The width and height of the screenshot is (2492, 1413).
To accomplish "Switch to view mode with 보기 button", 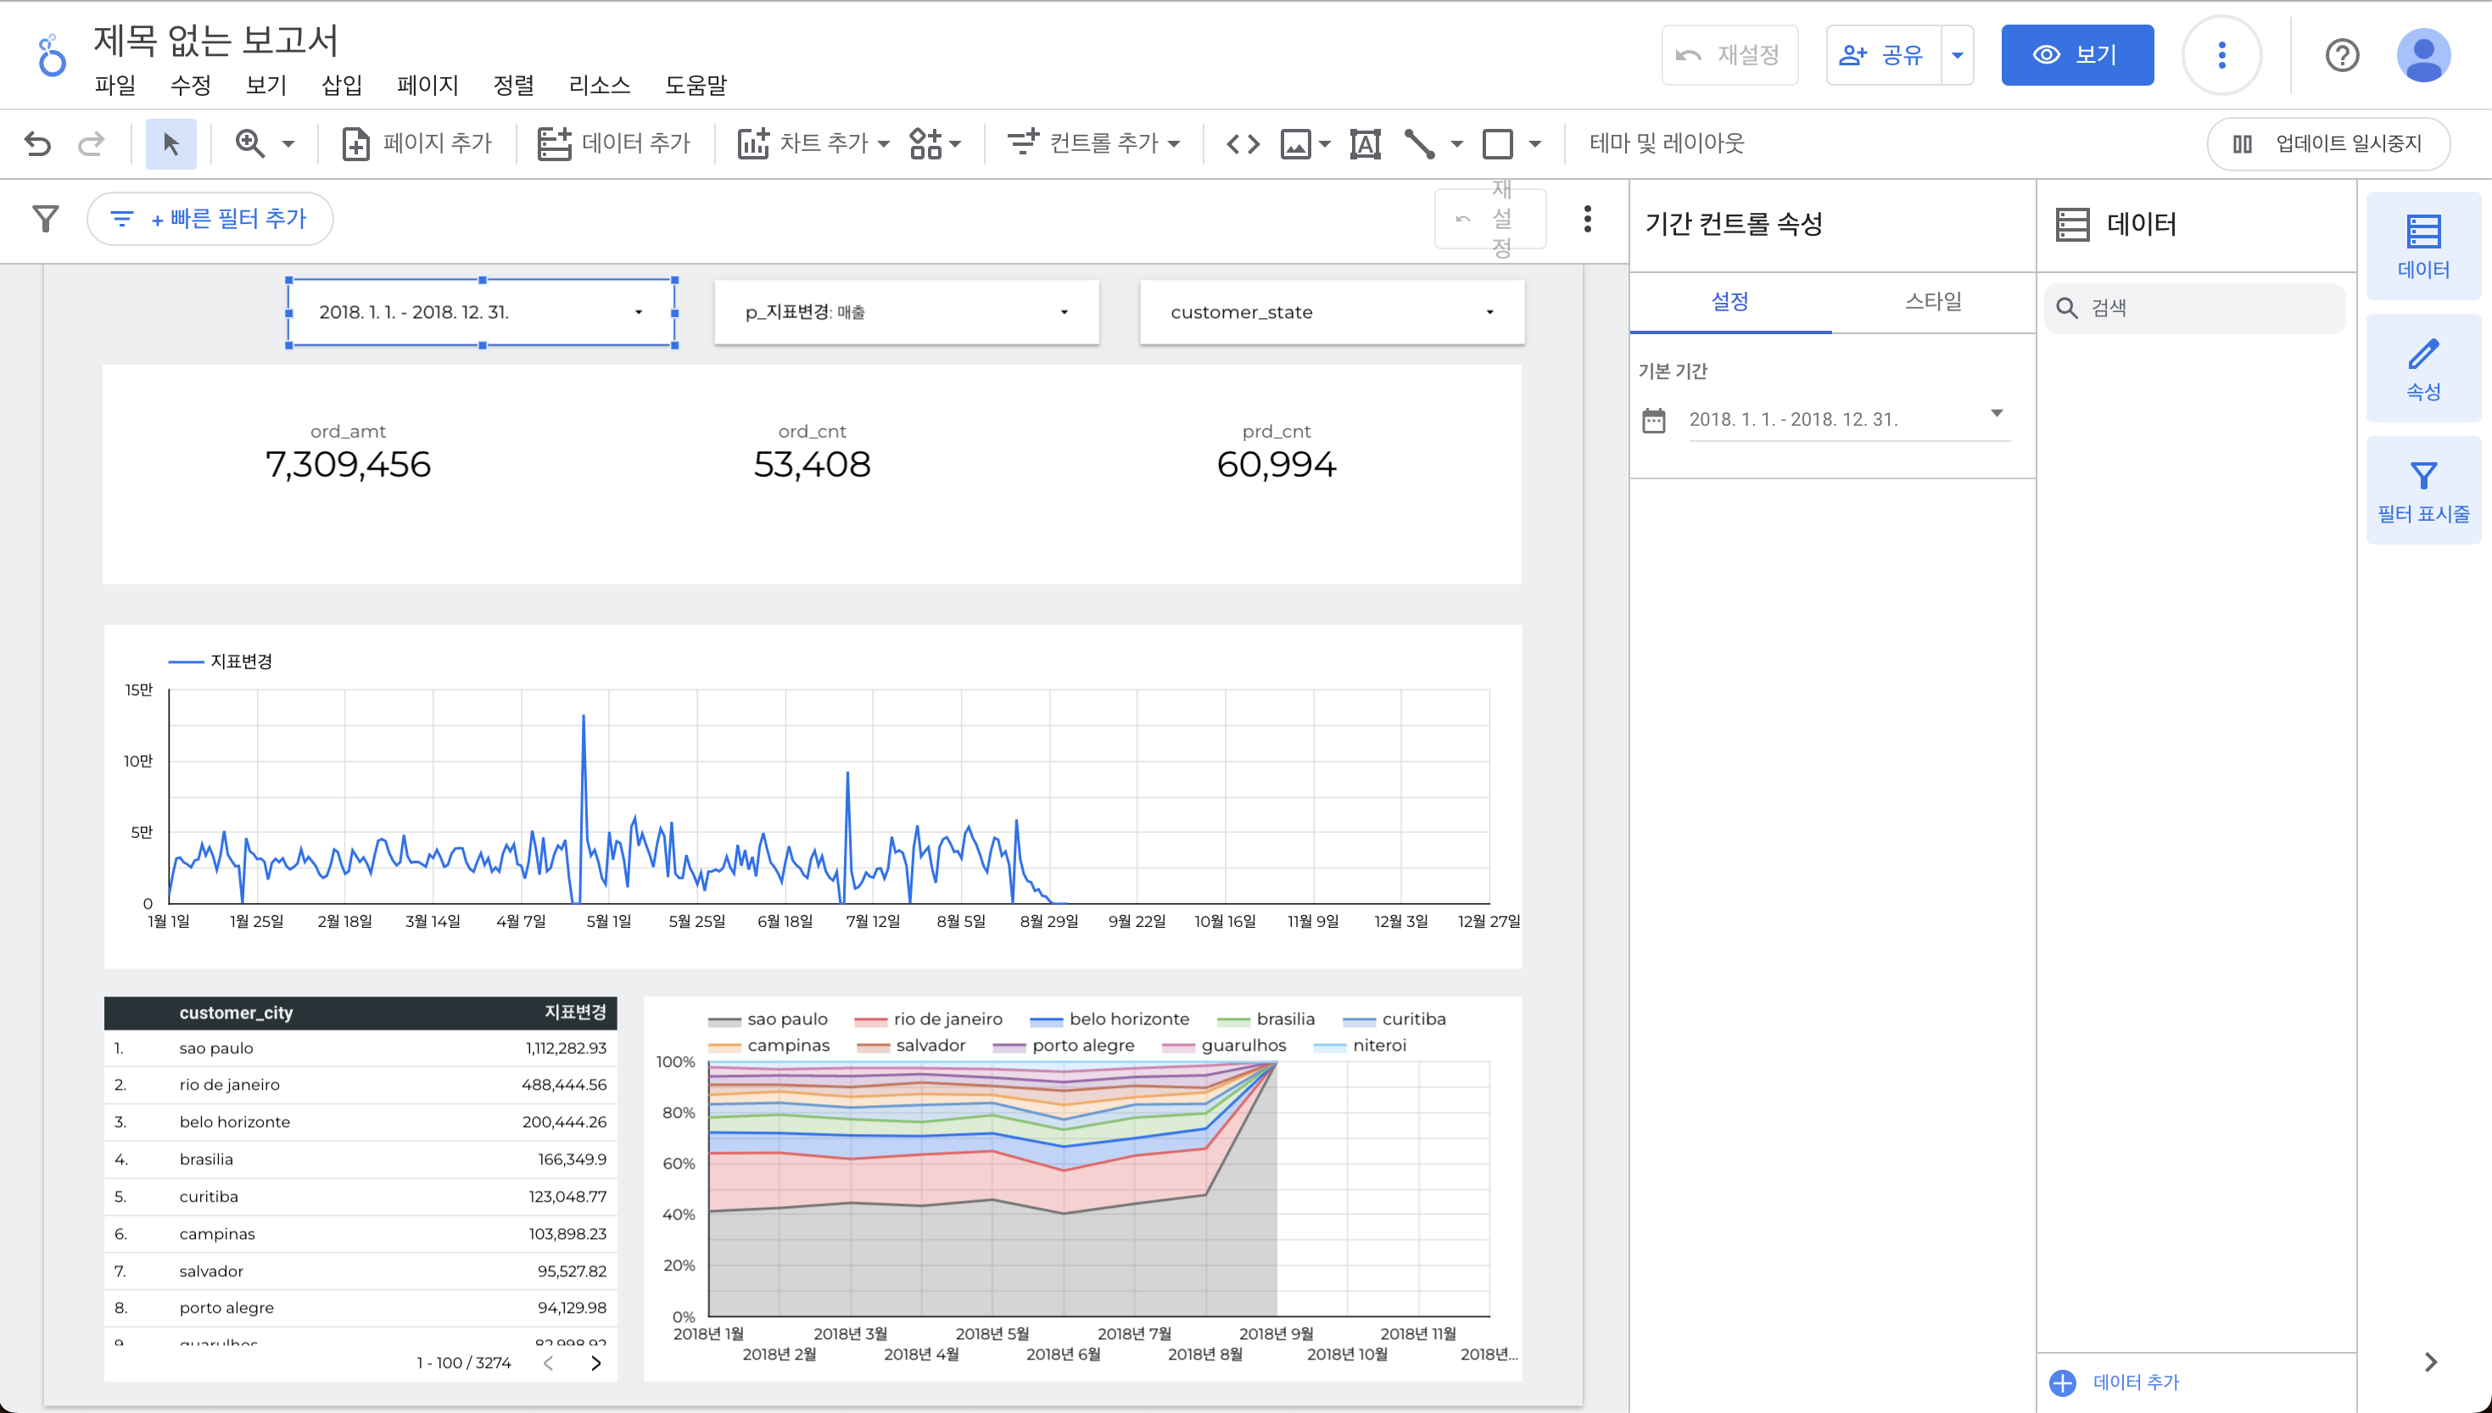I will (2076, 55).
